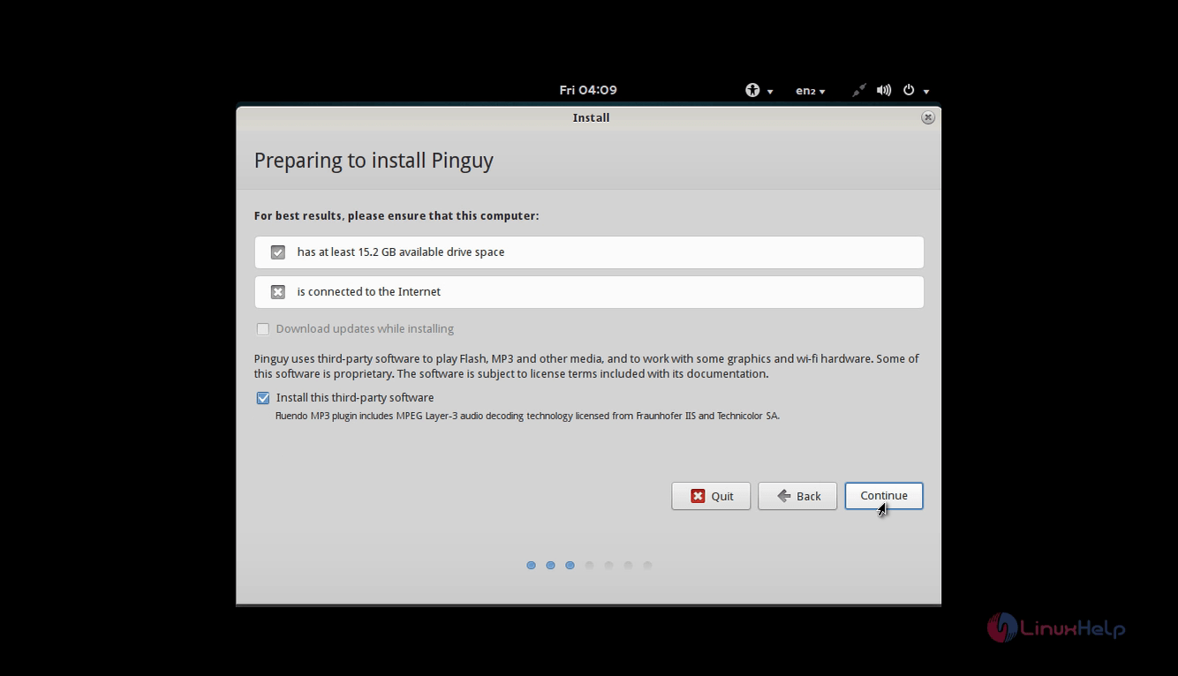The height and width of the screenshot is (676, 1178).
Task: Continue to the next install step
Action: [x=884, y=496]
